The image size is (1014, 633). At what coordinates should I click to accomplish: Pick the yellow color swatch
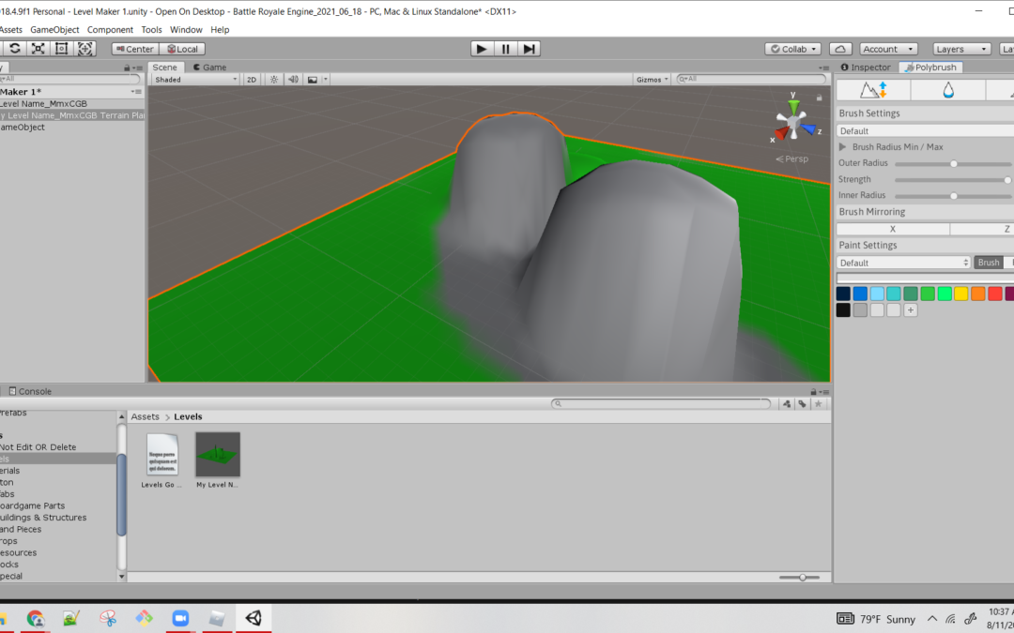961,294
